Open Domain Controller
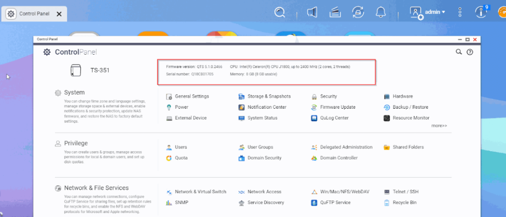The height and width of the screenshot is (217, 506). [x=334, y=158]
